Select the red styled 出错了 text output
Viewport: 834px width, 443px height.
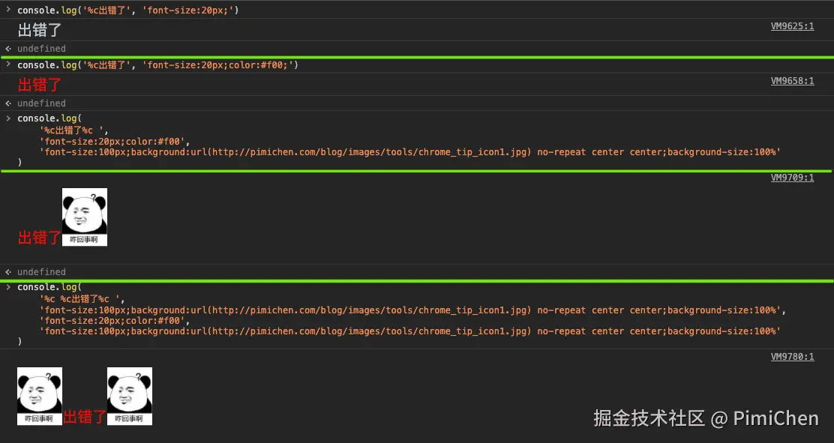coord(38,85)
